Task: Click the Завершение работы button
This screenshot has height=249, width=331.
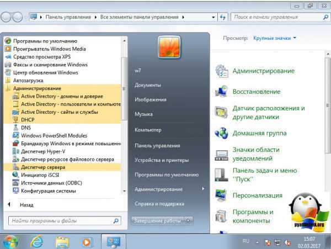Action: point(157,221)
